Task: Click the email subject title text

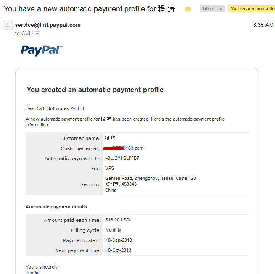Action: coord(90,9)
